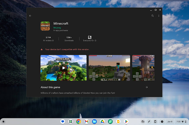
Task: Click the 3.9 star rating
Action: click(x=48, y=37)
